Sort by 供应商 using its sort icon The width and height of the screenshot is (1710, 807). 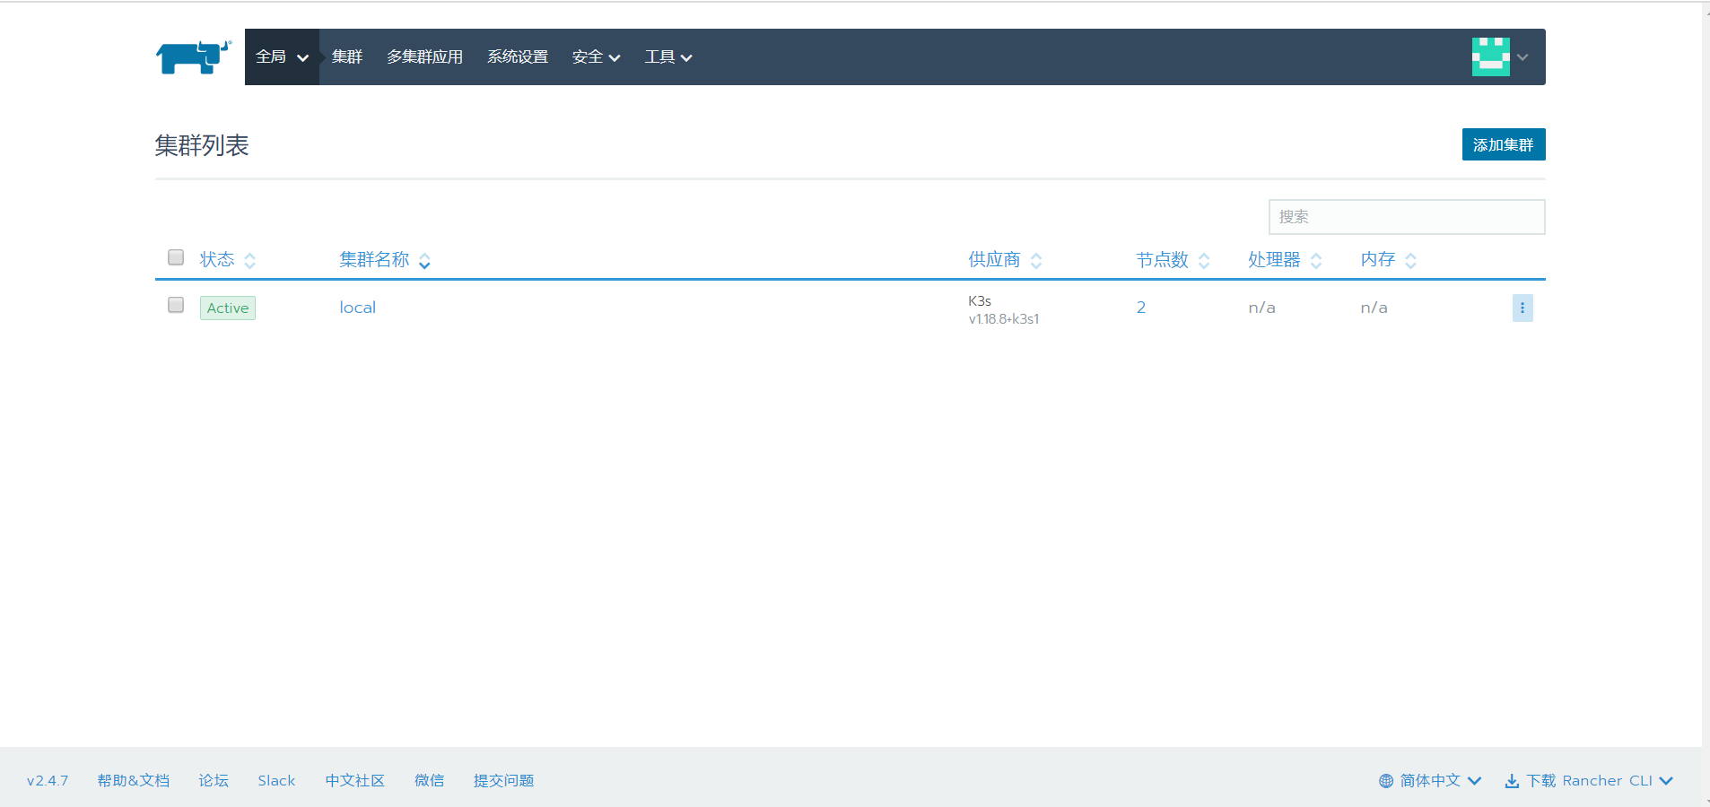(1036, 259)
